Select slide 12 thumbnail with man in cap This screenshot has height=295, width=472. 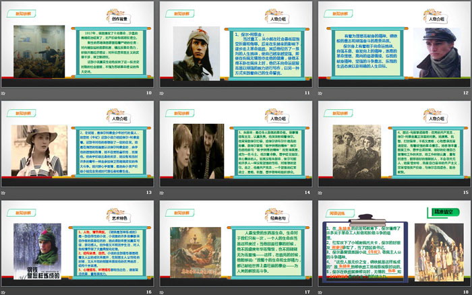394,44
